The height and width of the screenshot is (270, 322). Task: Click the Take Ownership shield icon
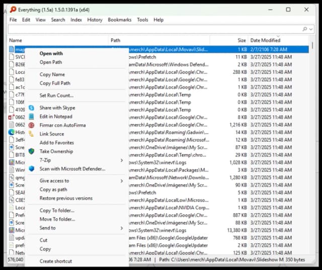(31, 151)
